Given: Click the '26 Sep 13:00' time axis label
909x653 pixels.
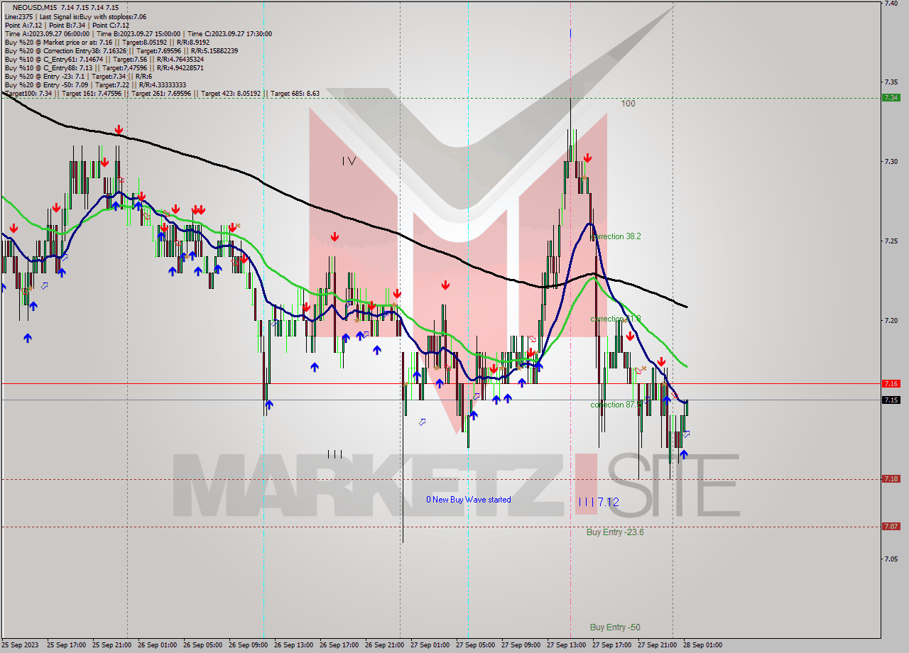Looking at the screenshot, I should pos(293,645).
